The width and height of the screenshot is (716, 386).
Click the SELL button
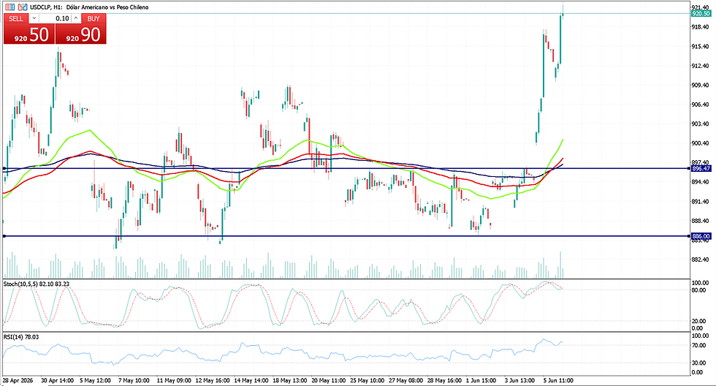[16, 18]
